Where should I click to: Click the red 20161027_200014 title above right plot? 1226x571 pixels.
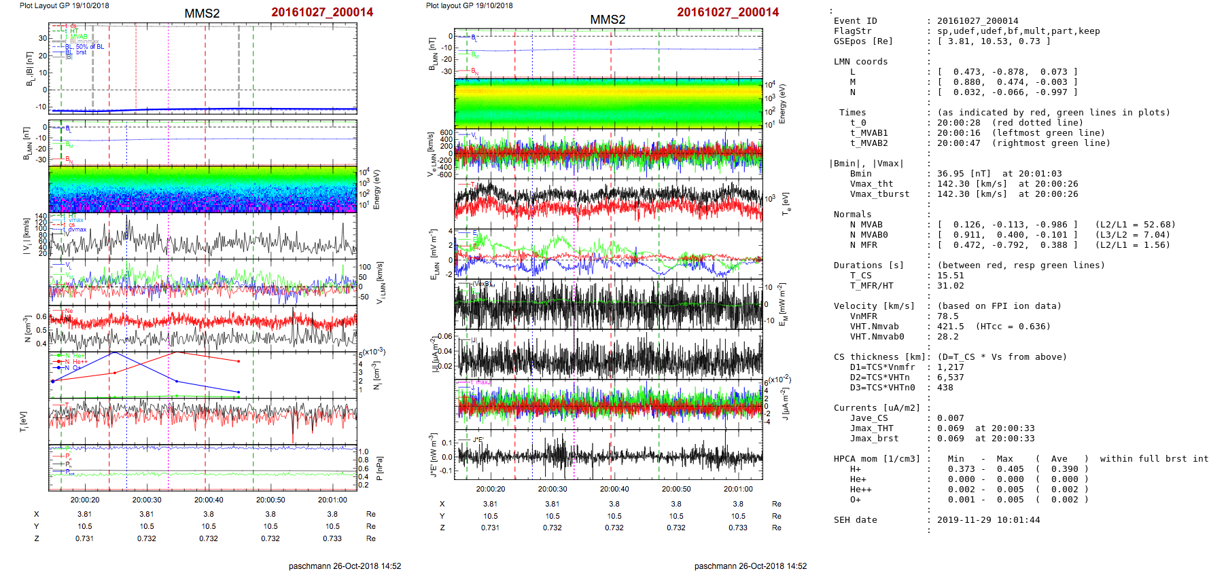tap(727, 12)
